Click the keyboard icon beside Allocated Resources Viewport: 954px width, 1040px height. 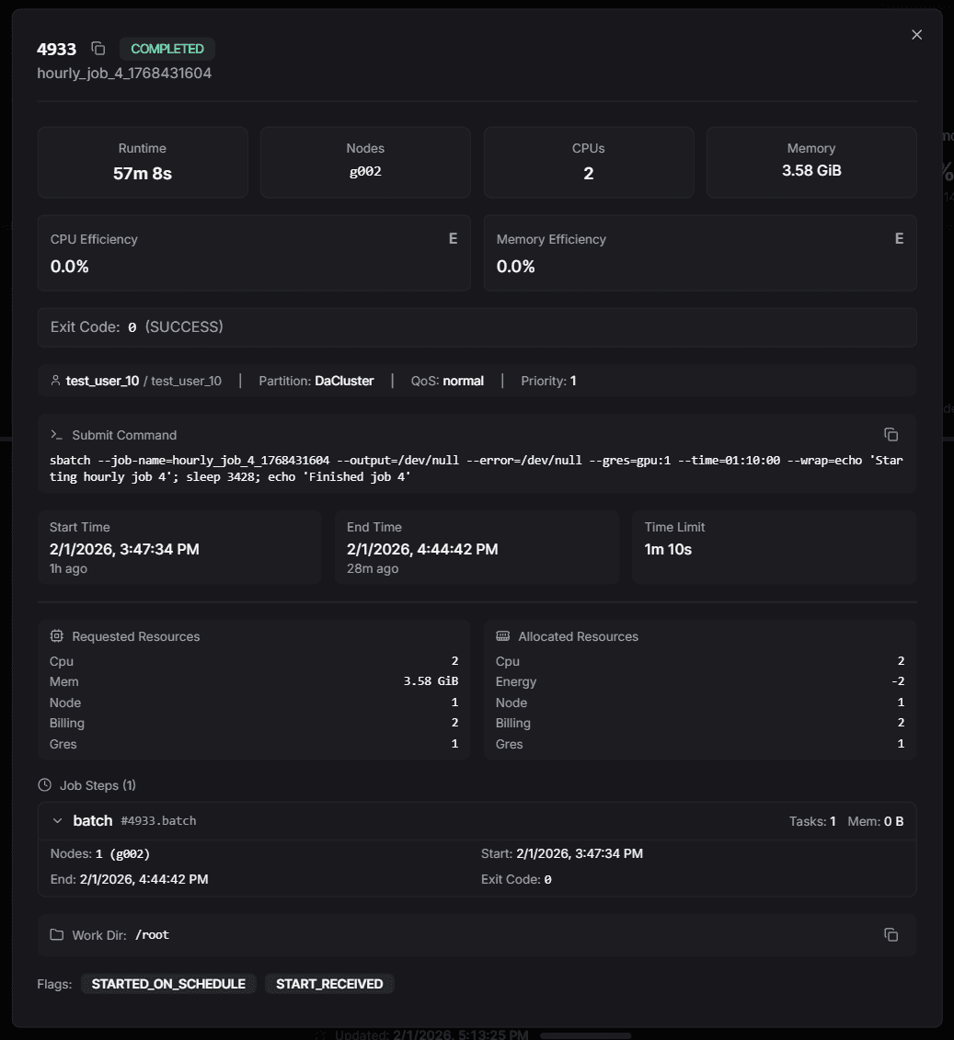point(502,635)
